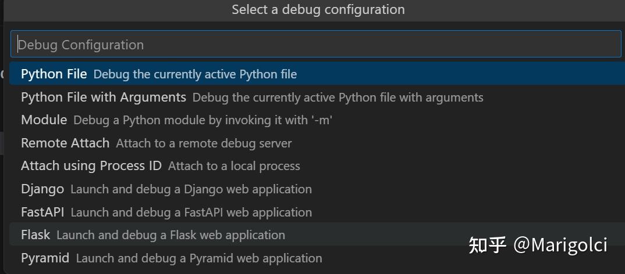The width and height of the screenshot is (625, 274).
Task: Click the Debug Configuration search input
Action: (315, 45)
